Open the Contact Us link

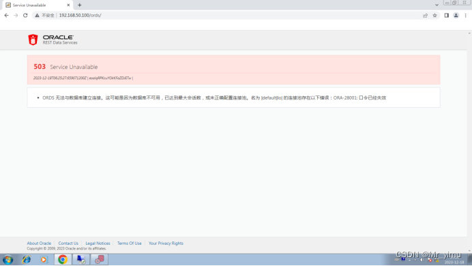(68, 243)
